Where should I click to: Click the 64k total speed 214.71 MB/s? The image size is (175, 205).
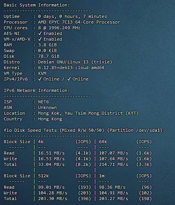[113, 164]
